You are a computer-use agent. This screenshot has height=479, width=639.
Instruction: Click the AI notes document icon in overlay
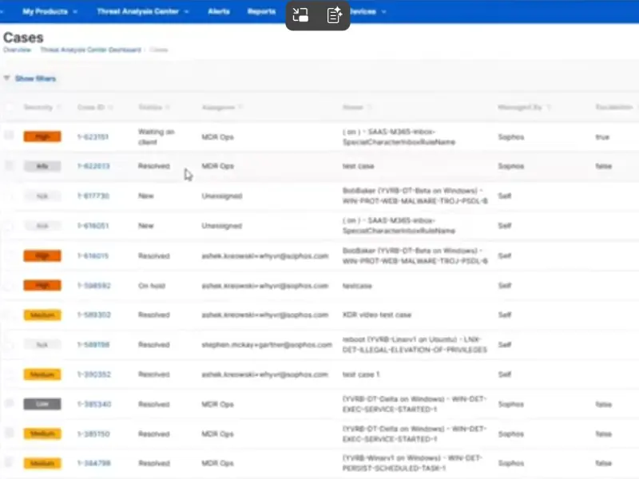click(x=335, y=14)
